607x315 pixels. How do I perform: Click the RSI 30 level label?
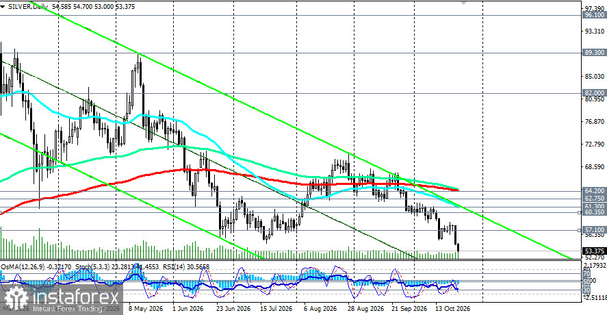point(586,290)
